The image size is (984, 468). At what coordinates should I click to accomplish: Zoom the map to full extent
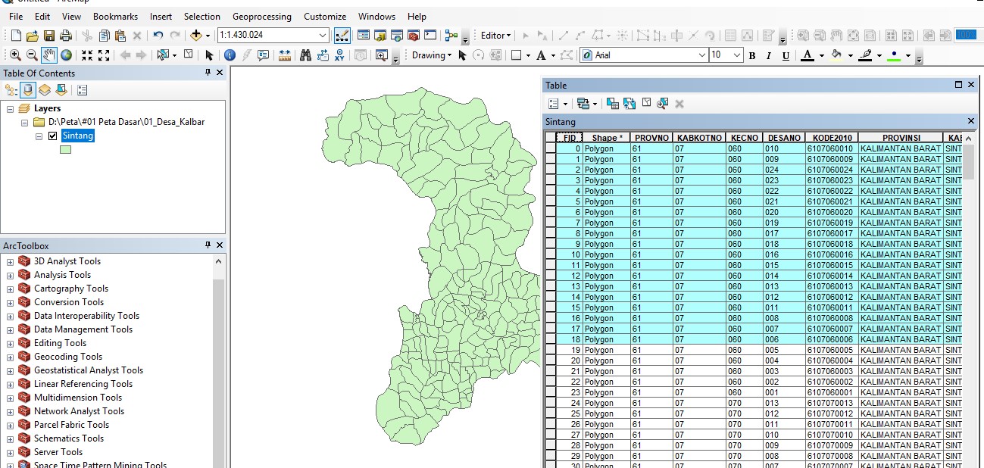tap(65, 55)
